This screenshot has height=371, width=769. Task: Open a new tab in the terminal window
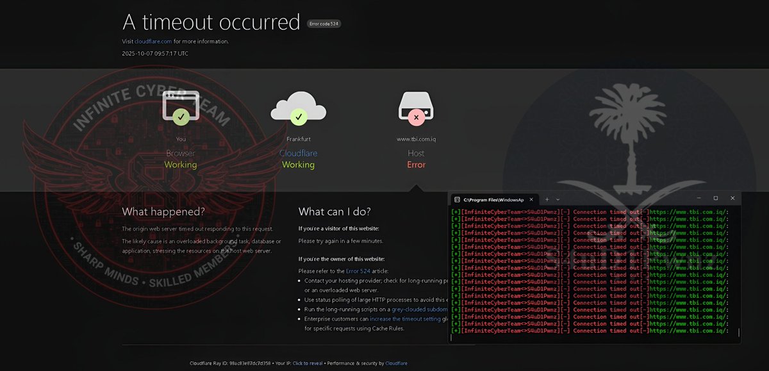547,199
